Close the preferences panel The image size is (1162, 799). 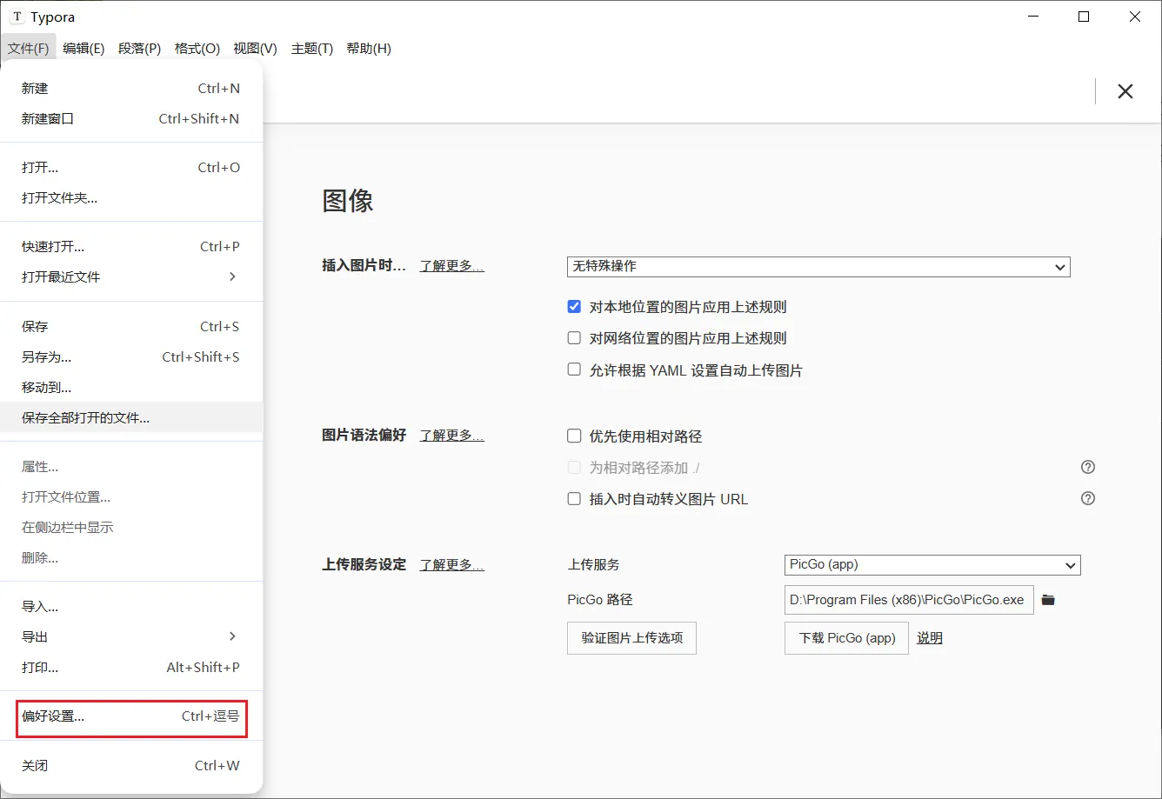click(x=1125, y=90)
